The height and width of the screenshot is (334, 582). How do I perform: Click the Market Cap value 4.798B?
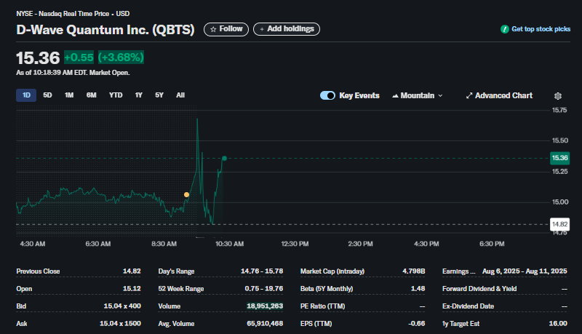tap(414, 271)
